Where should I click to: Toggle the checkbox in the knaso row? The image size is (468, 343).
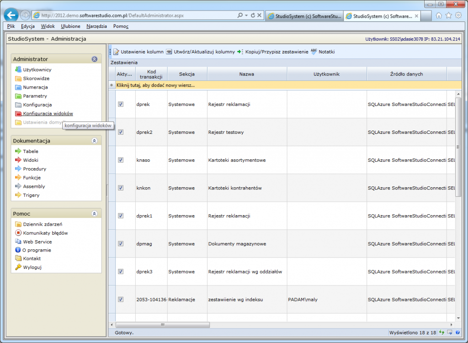[121, 160]
